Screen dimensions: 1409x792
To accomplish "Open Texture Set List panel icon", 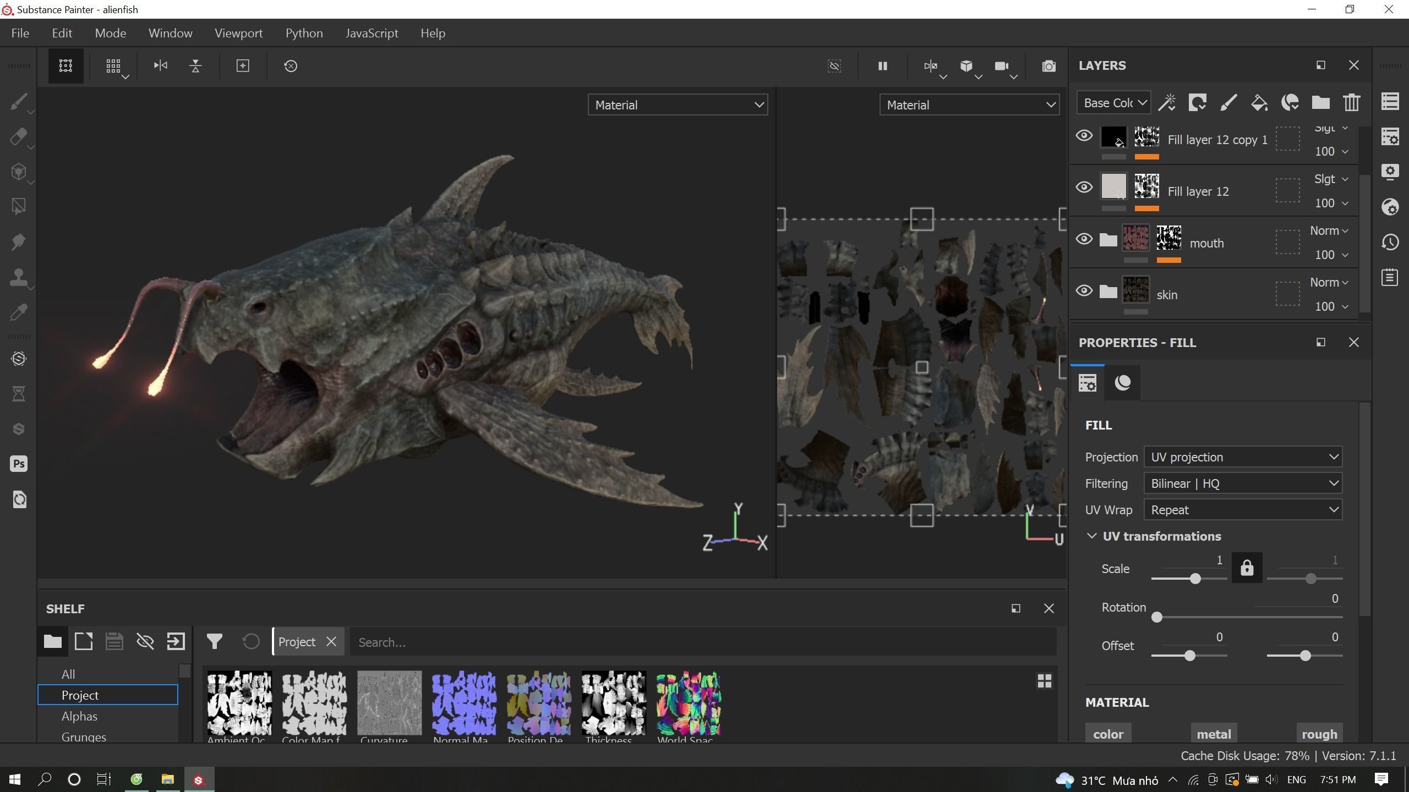I will tap(1390, 101).
